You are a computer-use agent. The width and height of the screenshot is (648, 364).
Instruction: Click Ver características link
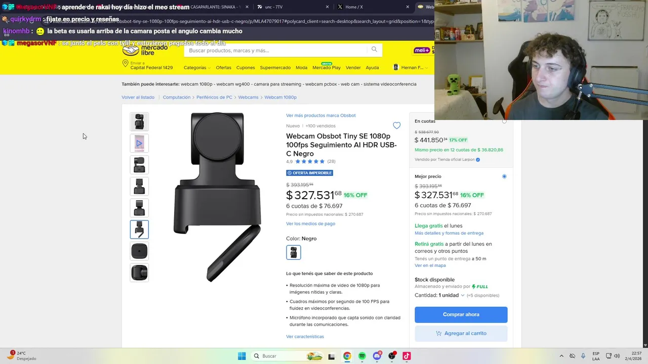pyautogui.click(x=305, y=336)
